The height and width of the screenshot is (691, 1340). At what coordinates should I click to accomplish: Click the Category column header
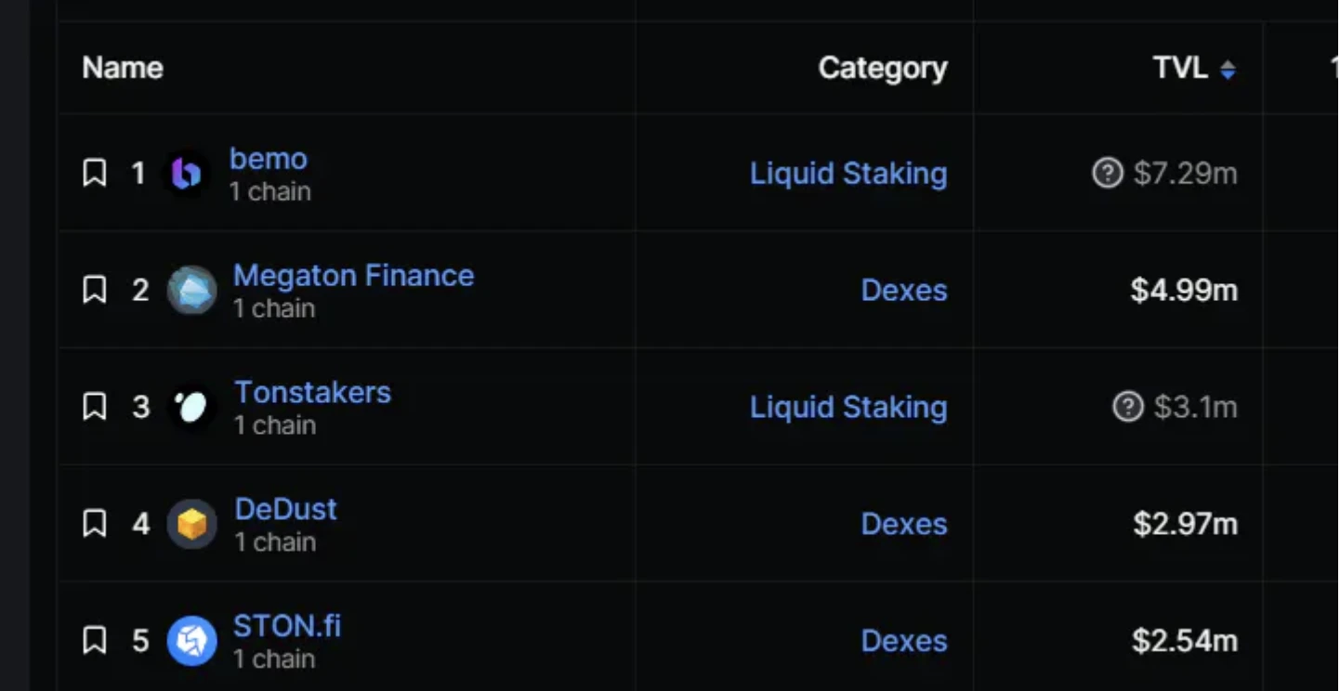[x=883, y=68]
